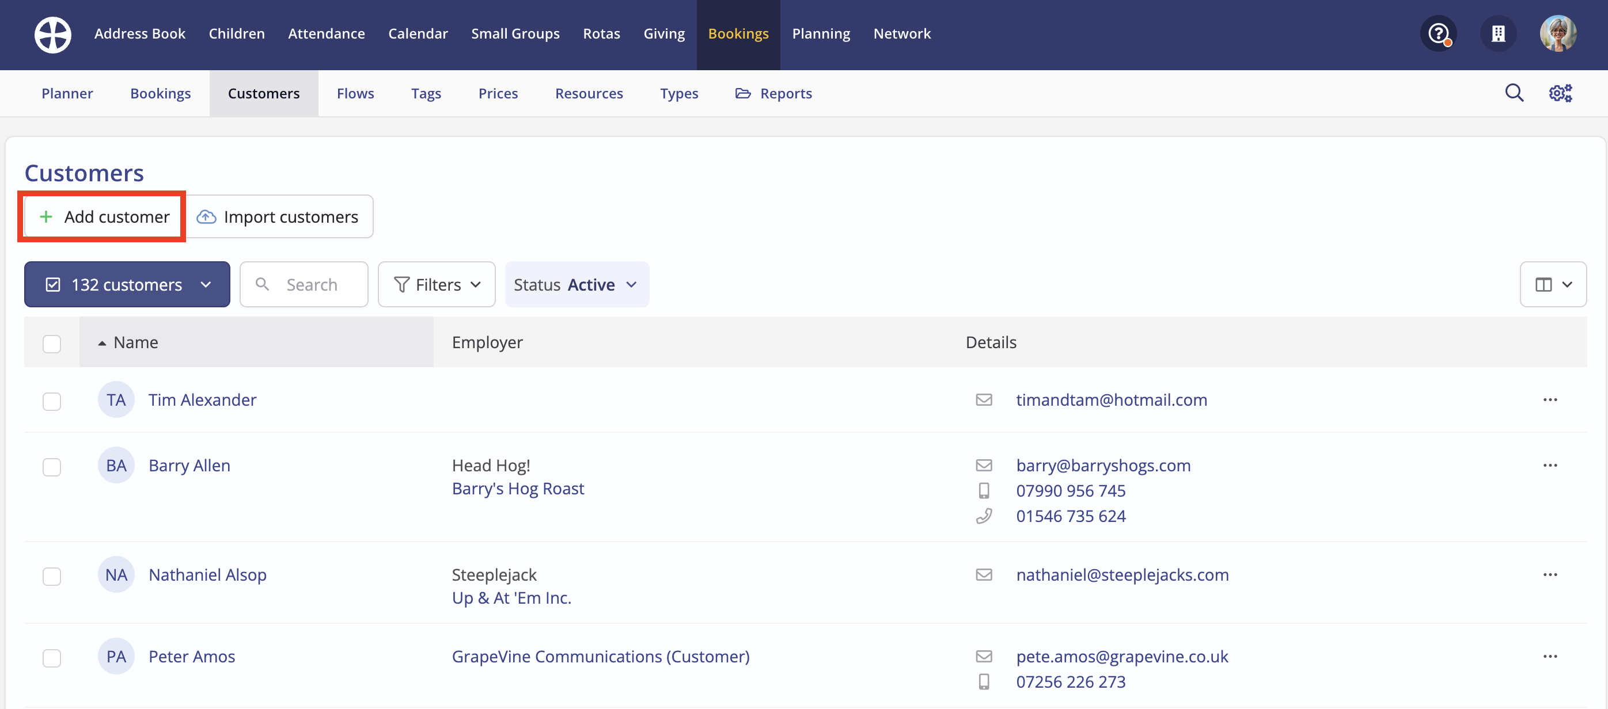
Task: Switch to the Flows tab
Action: click(355, 94)
